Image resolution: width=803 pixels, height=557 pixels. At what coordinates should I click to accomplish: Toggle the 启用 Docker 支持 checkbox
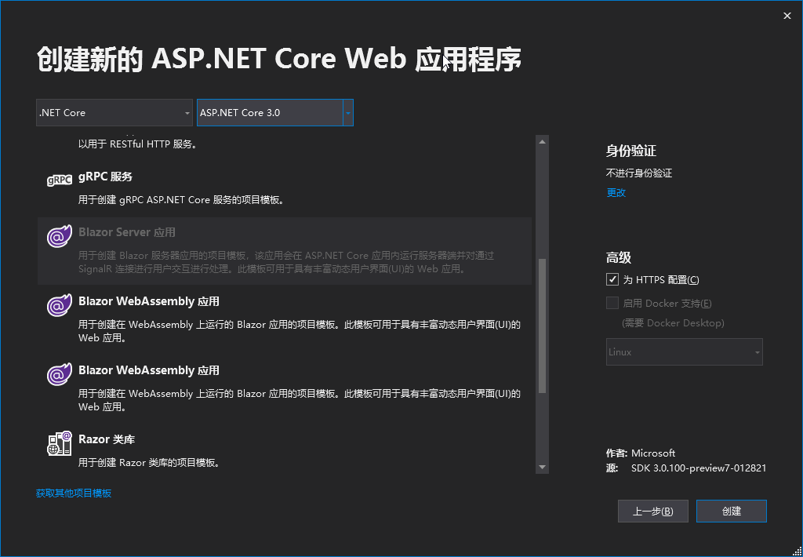612,303
